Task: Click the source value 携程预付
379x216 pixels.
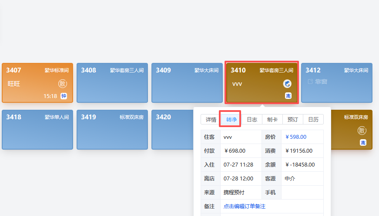Action: click(x=234, y=193)
